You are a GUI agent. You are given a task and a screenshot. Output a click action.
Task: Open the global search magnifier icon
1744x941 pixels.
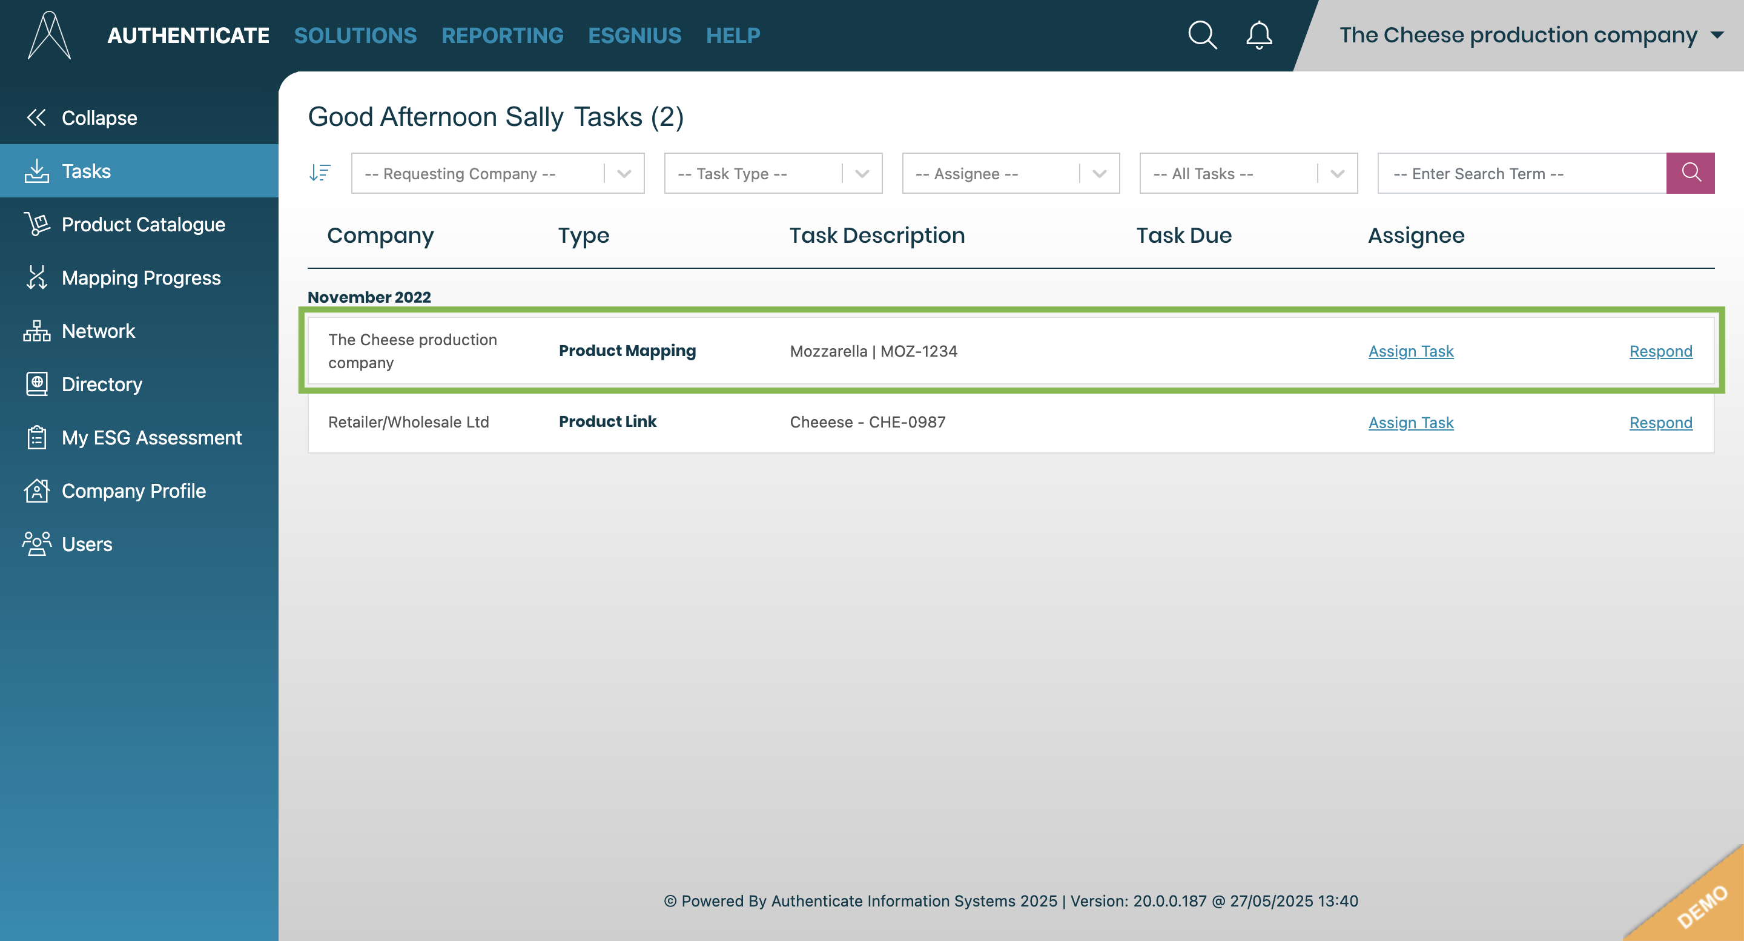coord(1203,35)
